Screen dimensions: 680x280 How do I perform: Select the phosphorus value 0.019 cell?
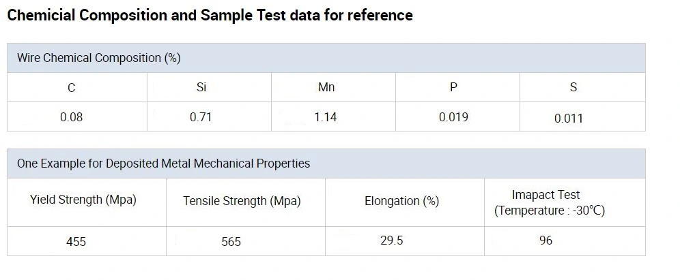coord(453,117)
